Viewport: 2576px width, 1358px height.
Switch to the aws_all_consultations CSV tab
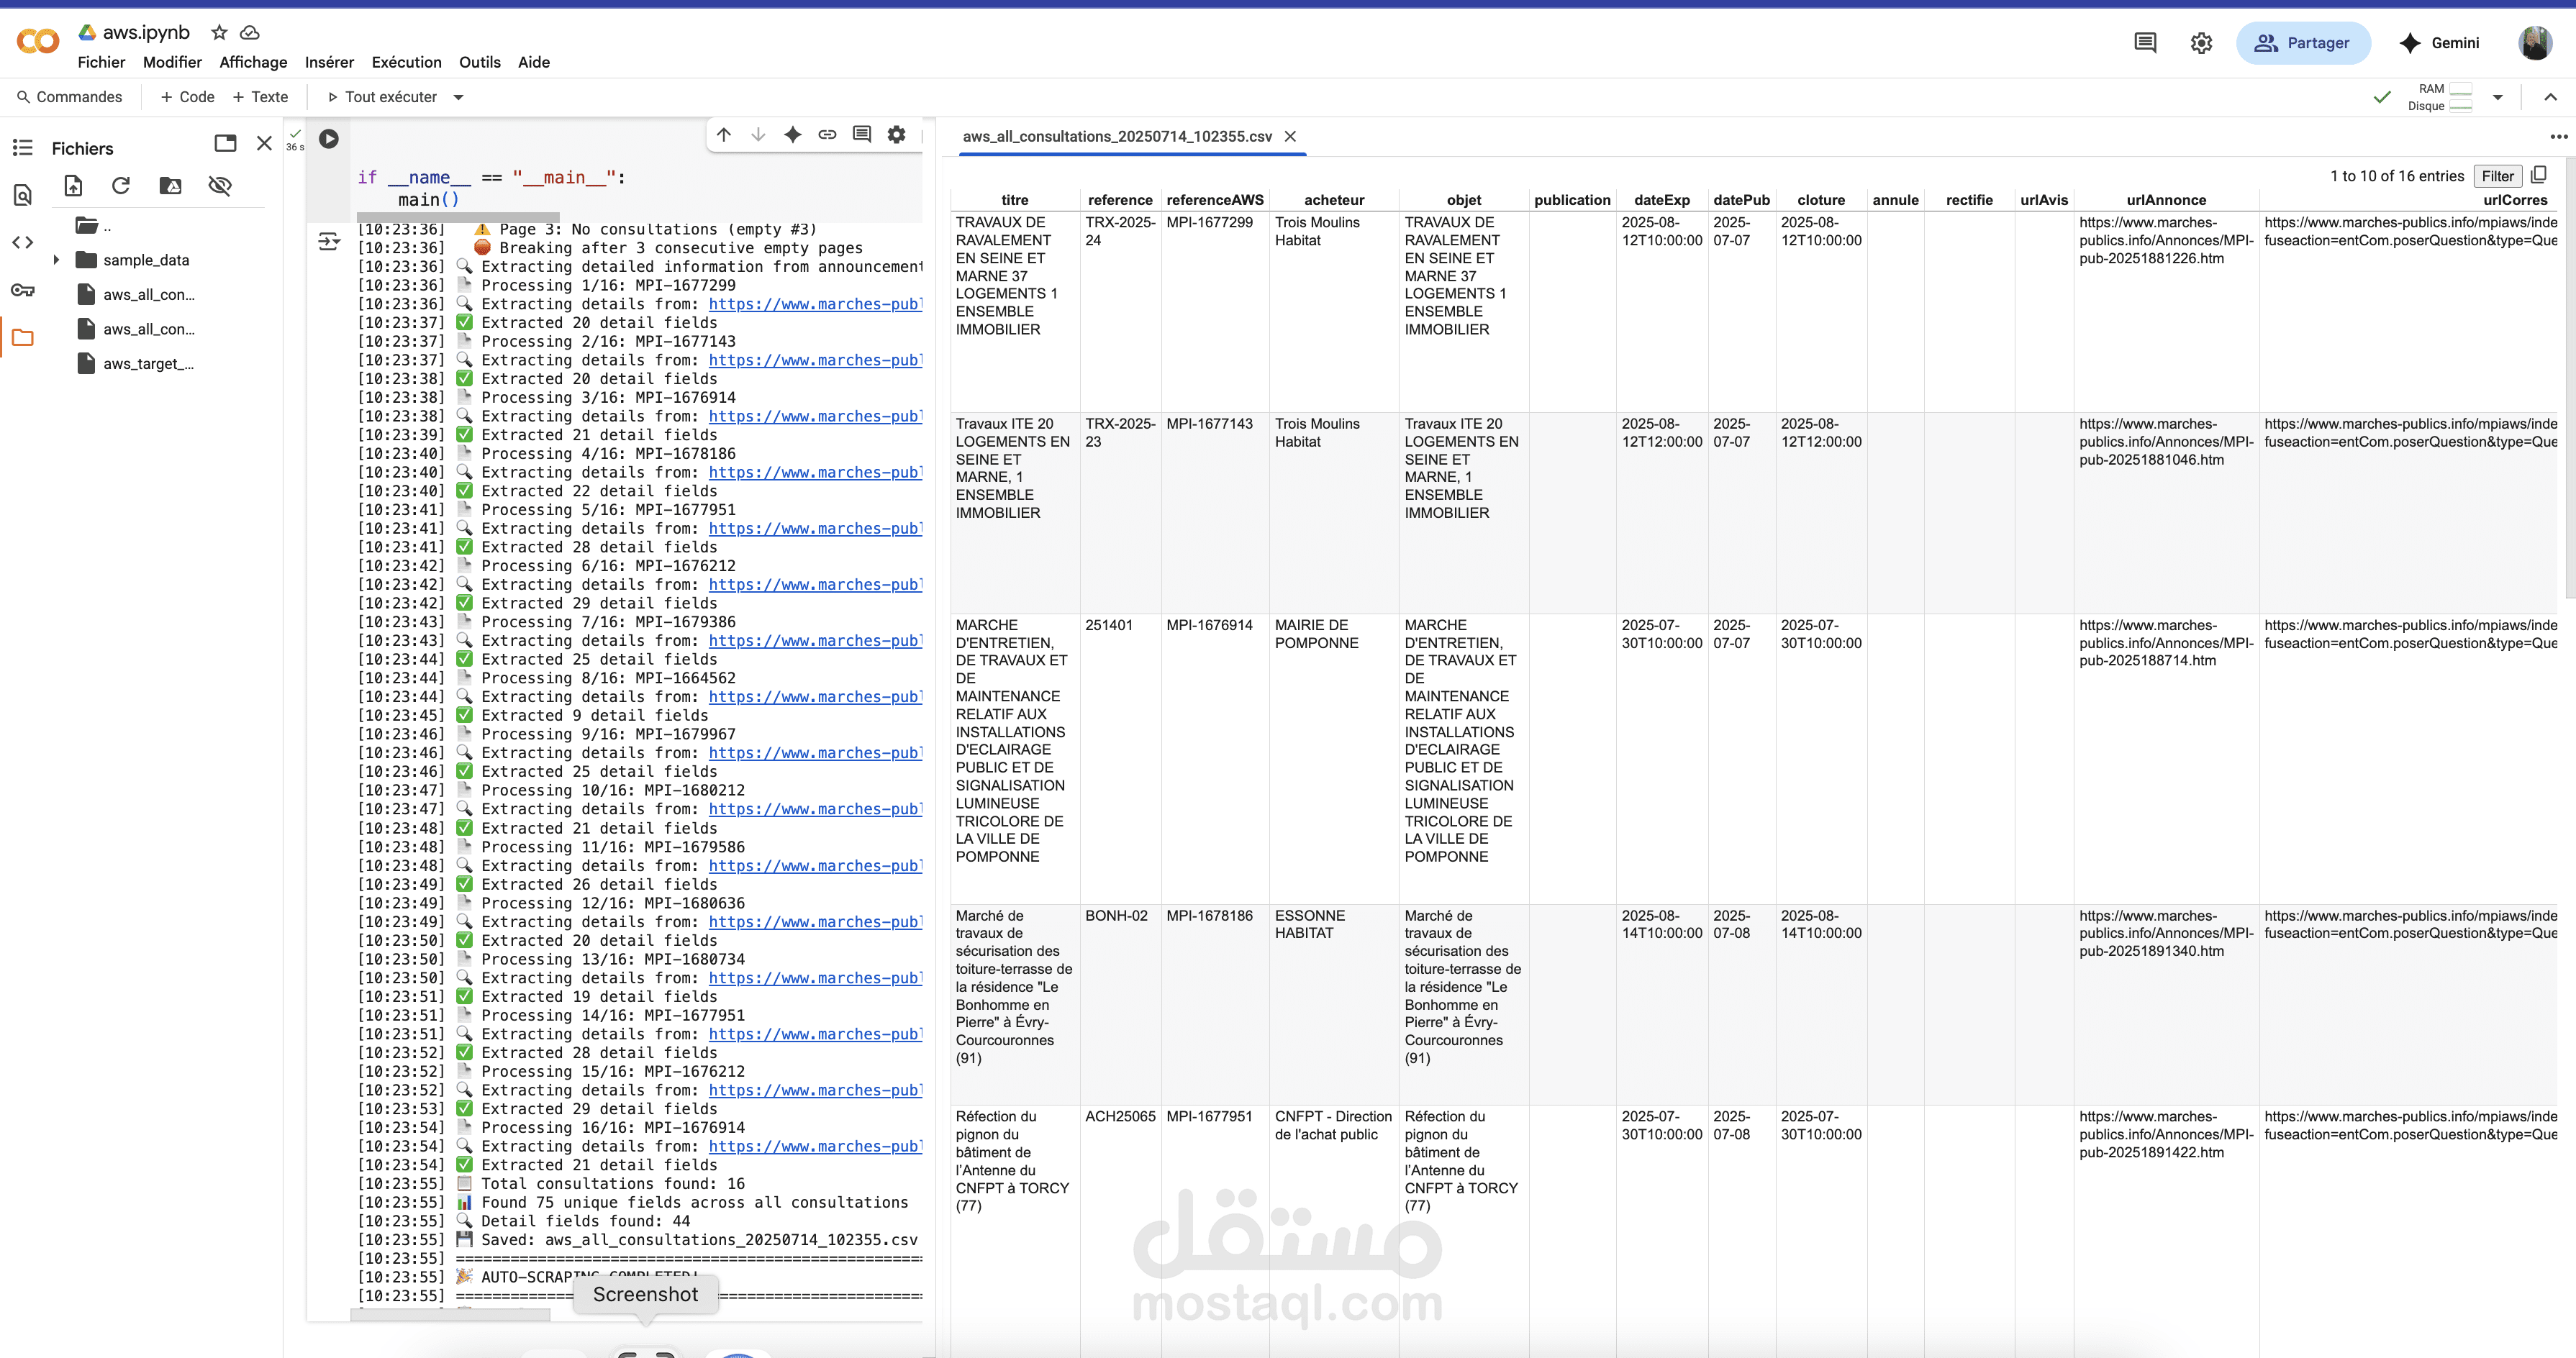coord(1117,137)
